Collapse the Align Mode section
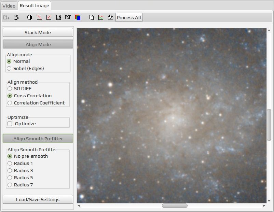274x212 pixels. pos(38,44)
